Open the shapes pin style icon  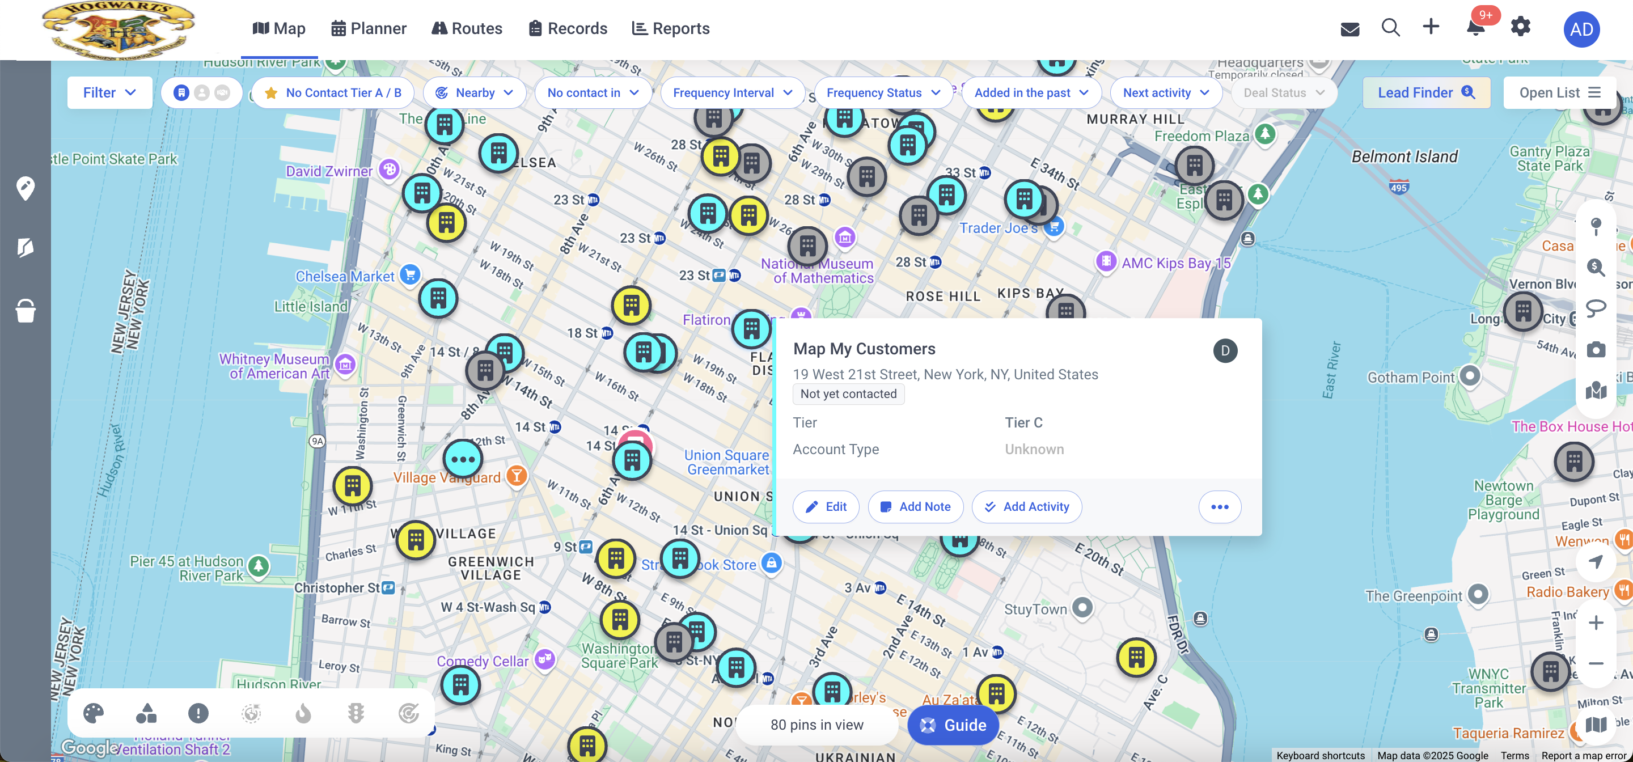point(146,713)
